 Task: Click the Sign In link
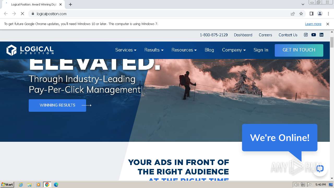(x=261, y=50)
